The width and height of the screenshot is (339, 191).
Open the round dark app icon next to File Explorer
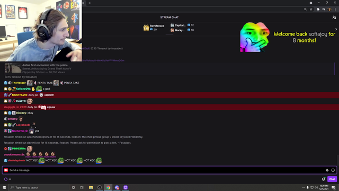100,187
